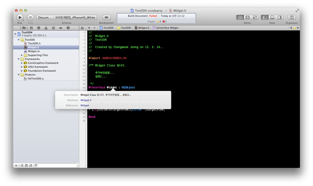Filter files with source-control status
This screenshot has width=313, height=186.
point(26,165)
